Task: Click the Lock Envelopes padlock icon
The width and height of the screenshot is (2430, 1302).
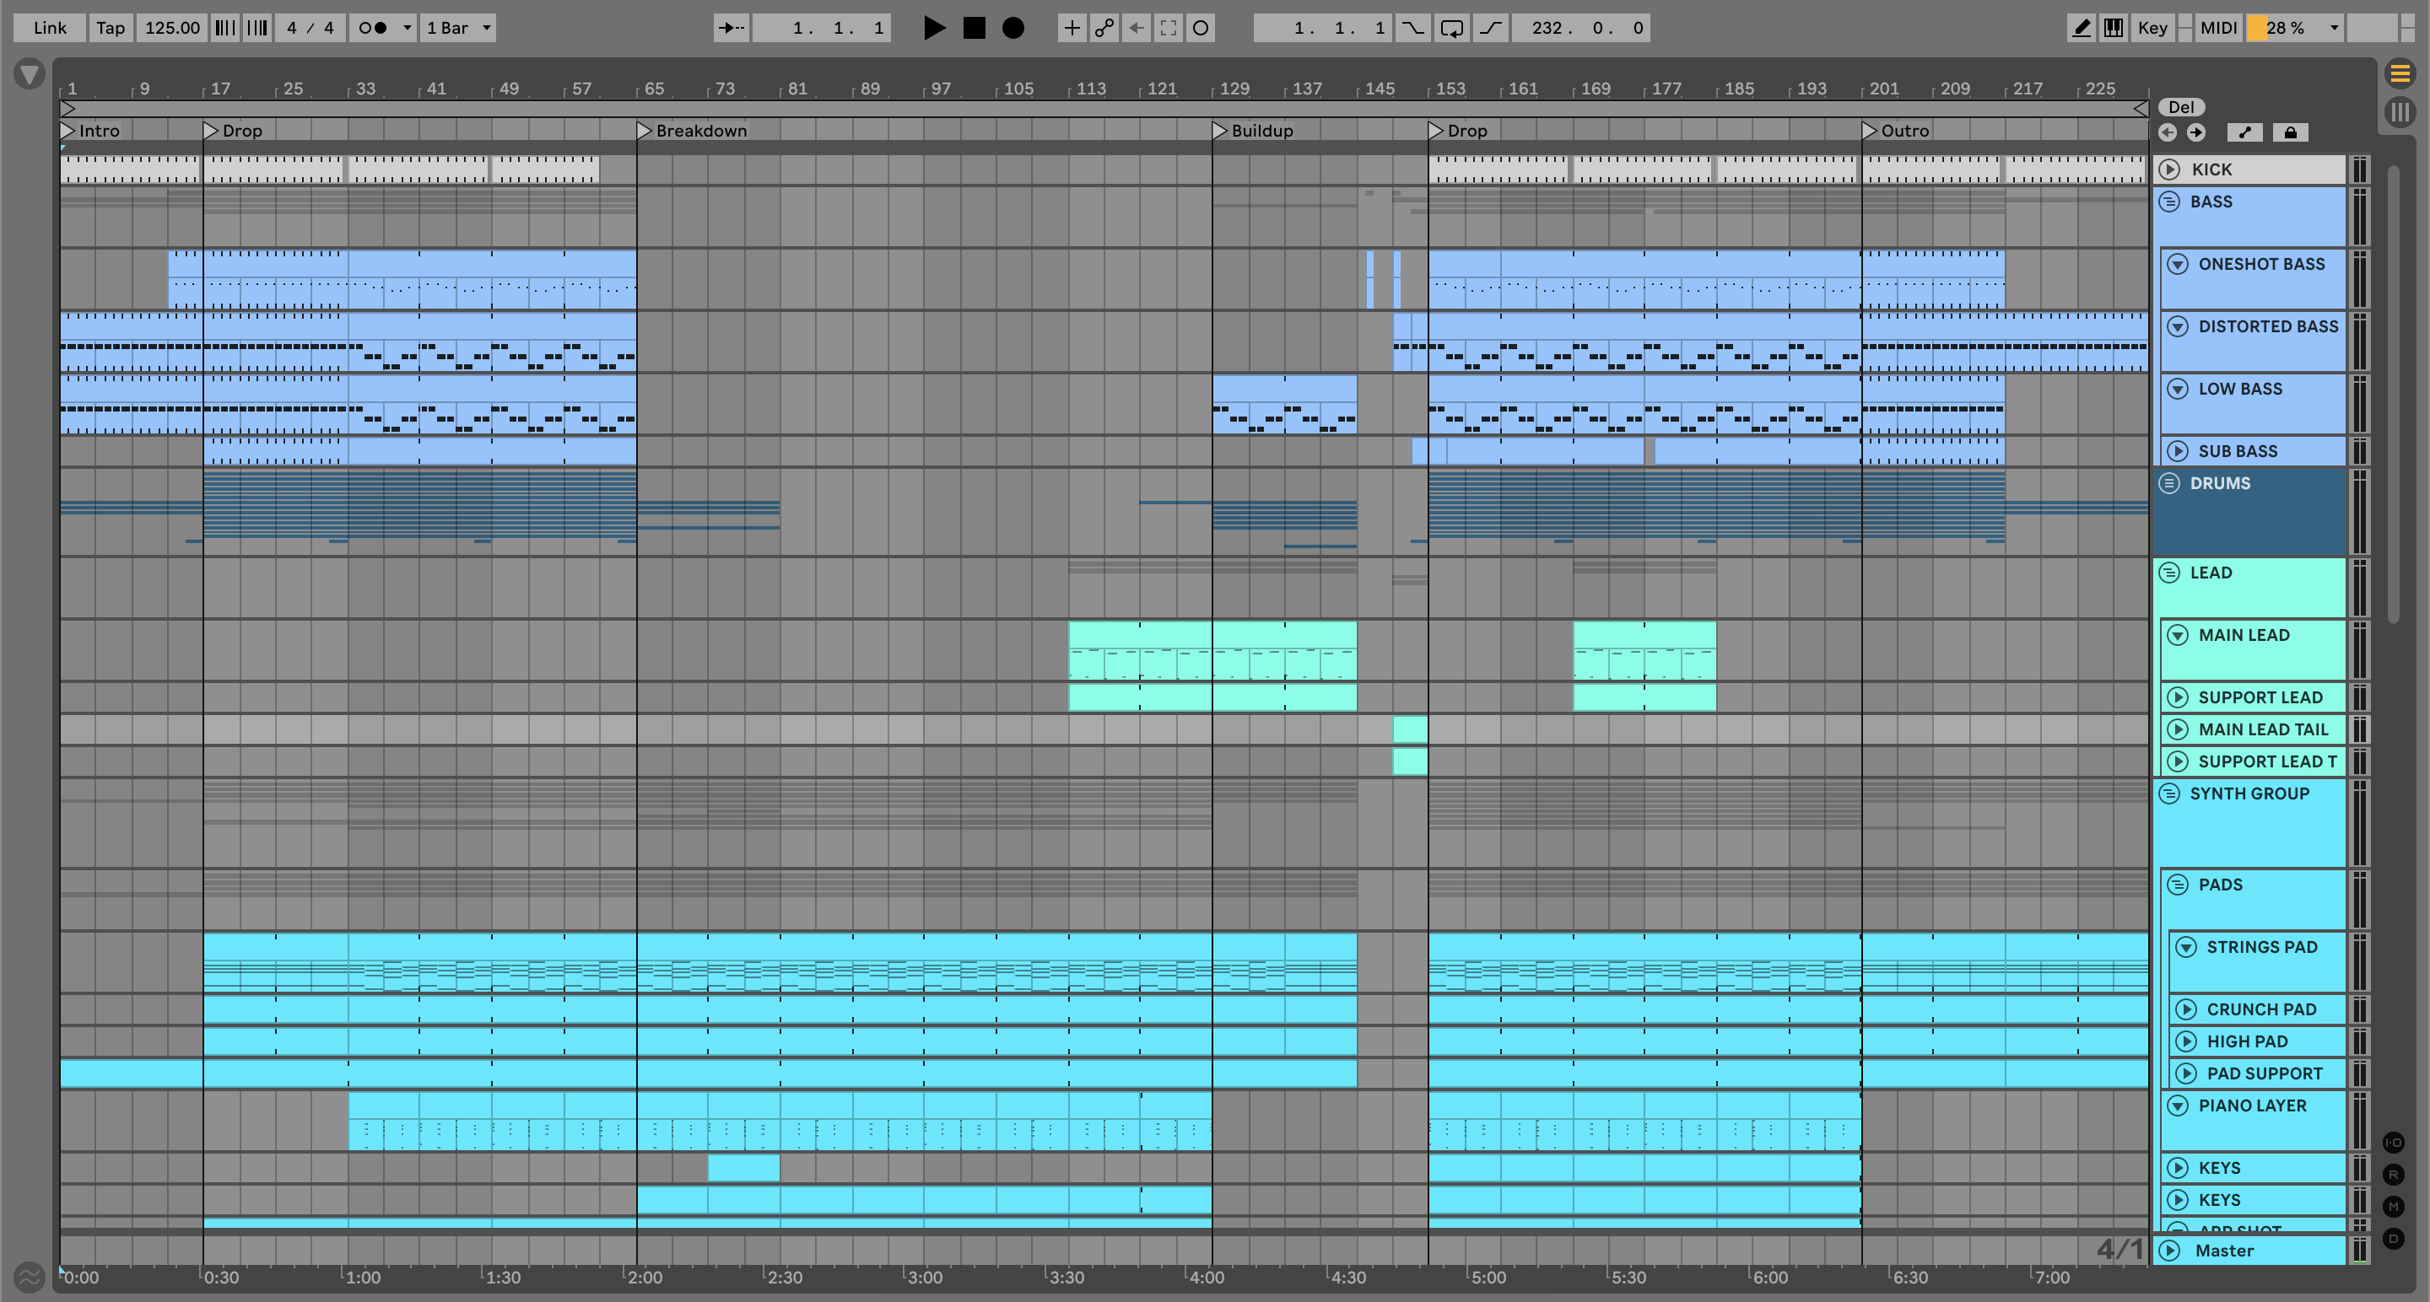Action: point(2289,132)
